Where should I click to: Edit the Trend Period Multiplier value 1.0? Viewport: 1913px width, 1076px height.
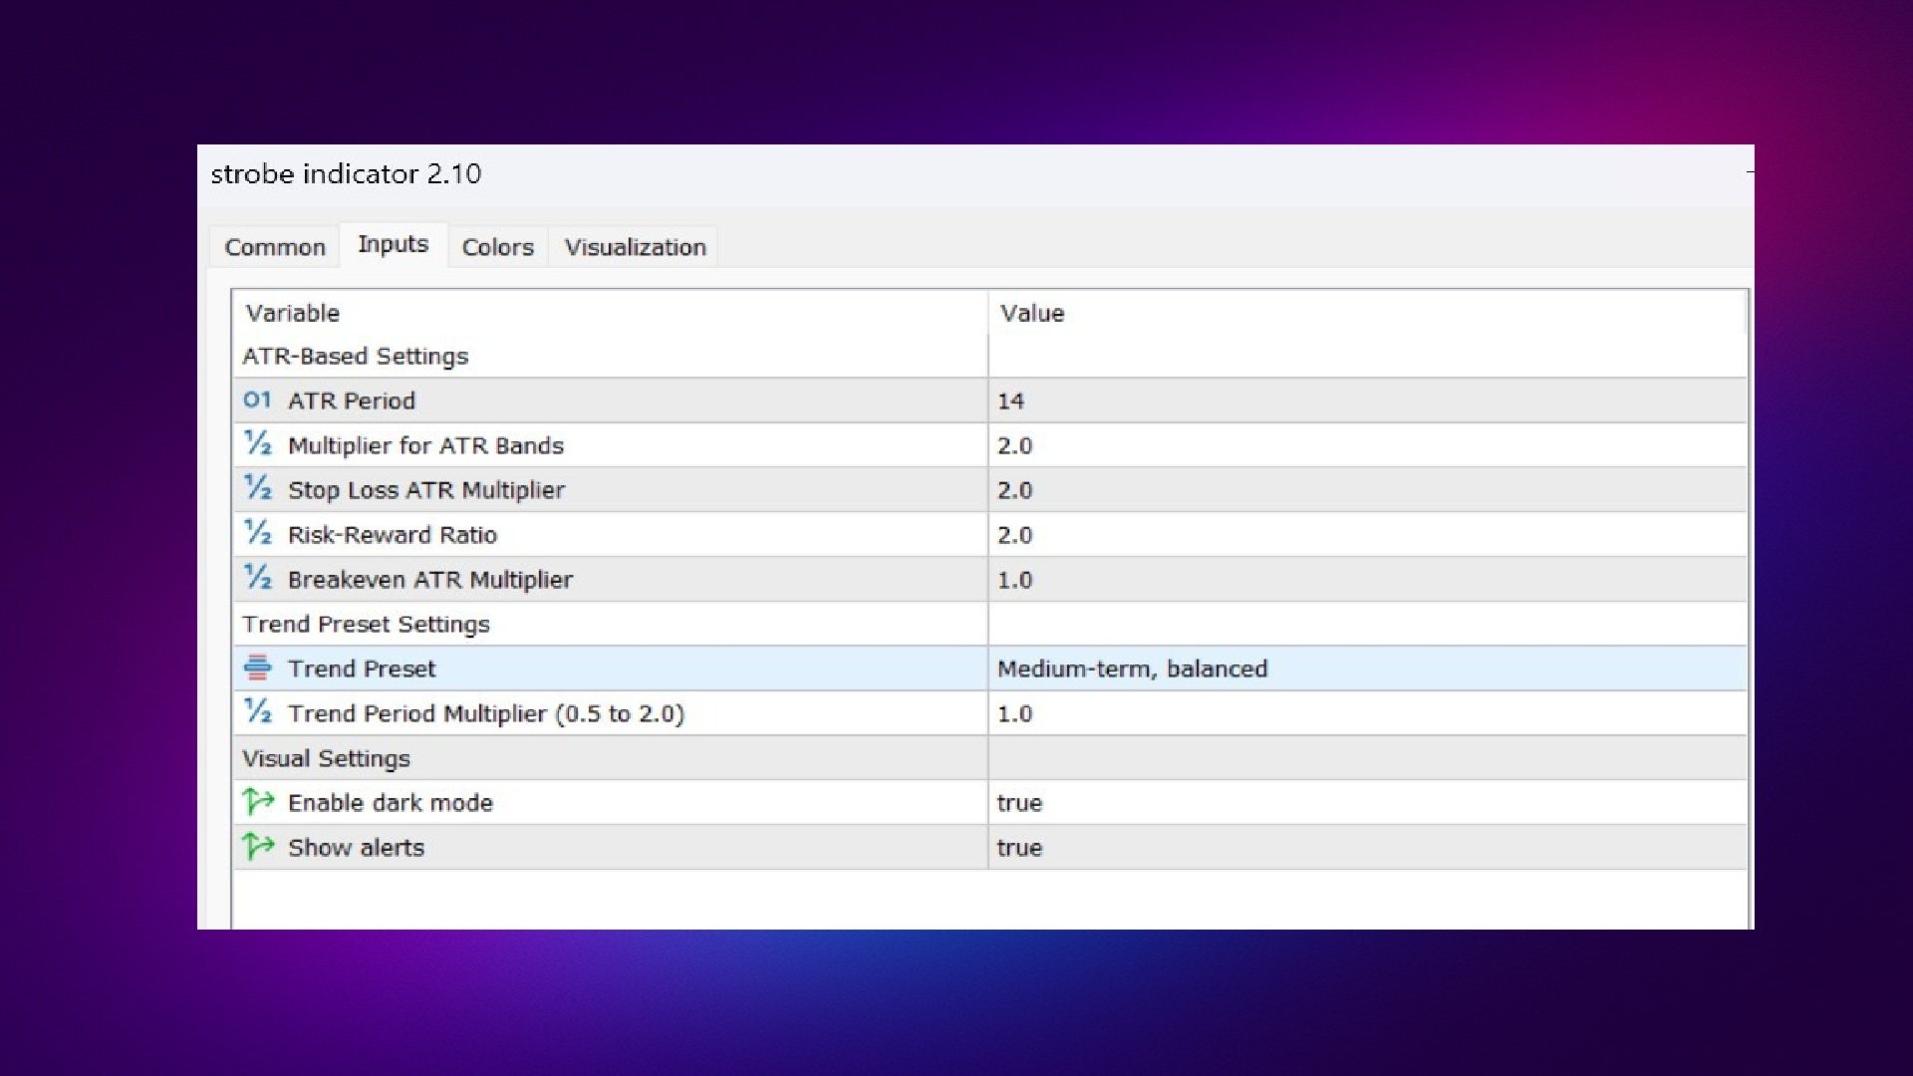click(1367, 713)
